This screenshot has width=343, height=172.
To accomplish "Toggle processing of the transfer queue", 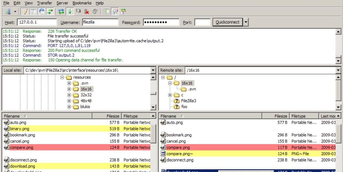I will tap(70, 11).
